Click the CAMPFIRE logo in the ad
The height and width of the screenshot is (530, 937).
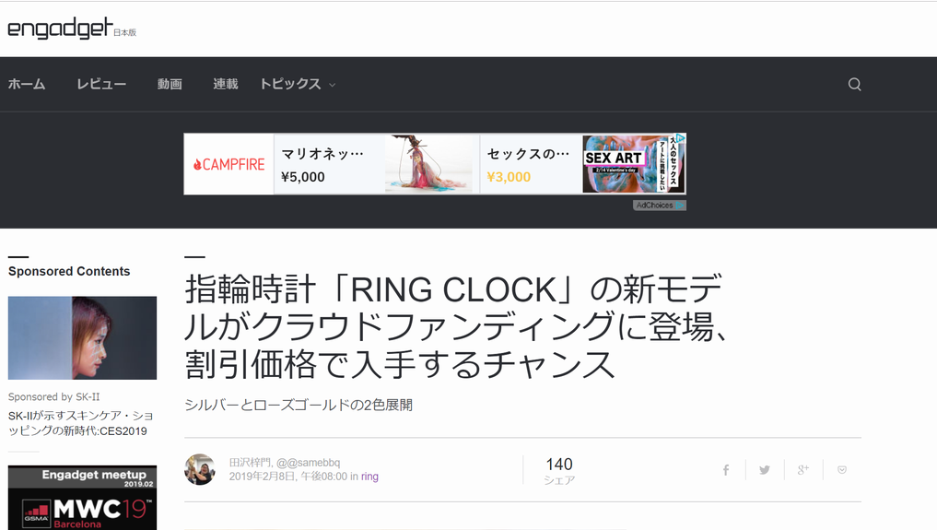[228, 164]
